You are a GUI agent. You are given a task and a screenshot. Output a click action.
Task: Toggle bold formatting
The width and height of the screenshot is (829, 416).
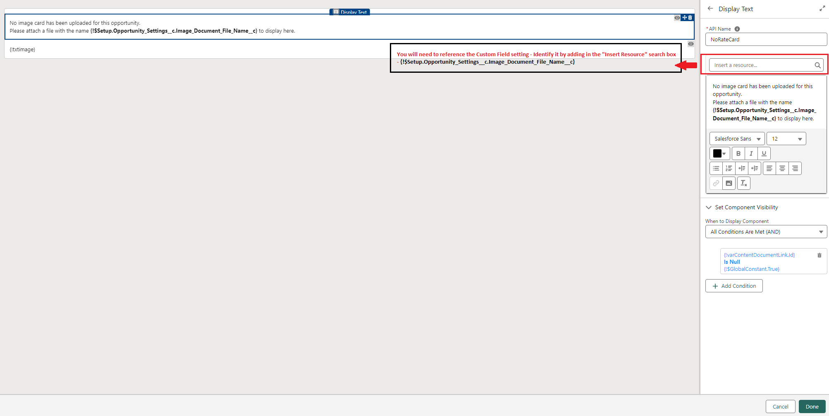(738, 153)
